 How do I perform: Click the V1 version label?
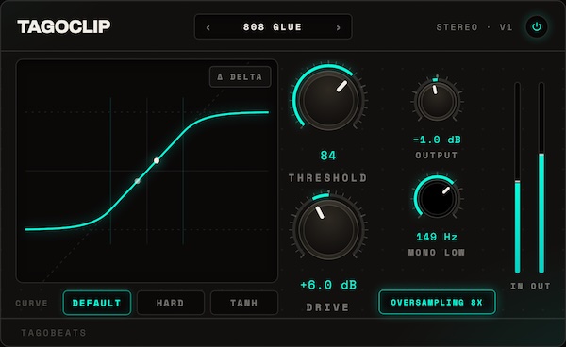tap(506, 27)
